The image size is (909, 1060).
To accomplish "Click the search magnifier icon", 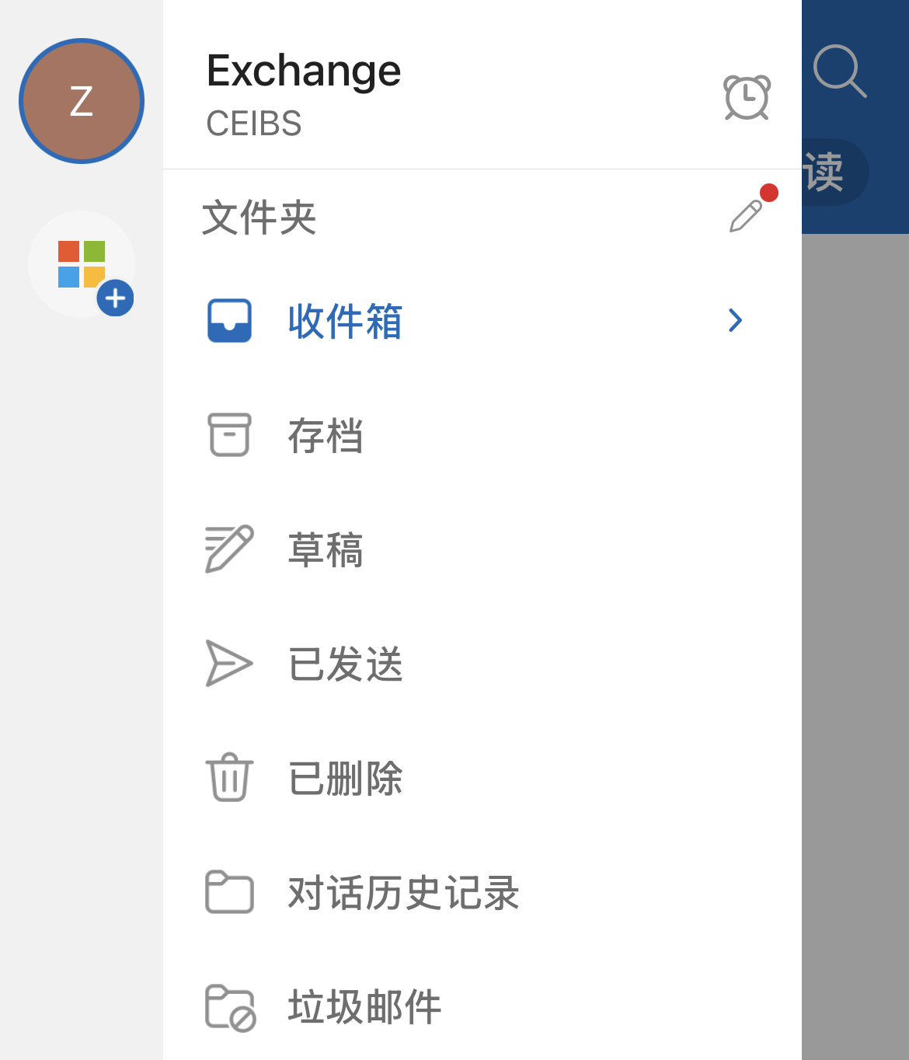I will (x=839, y=71).
